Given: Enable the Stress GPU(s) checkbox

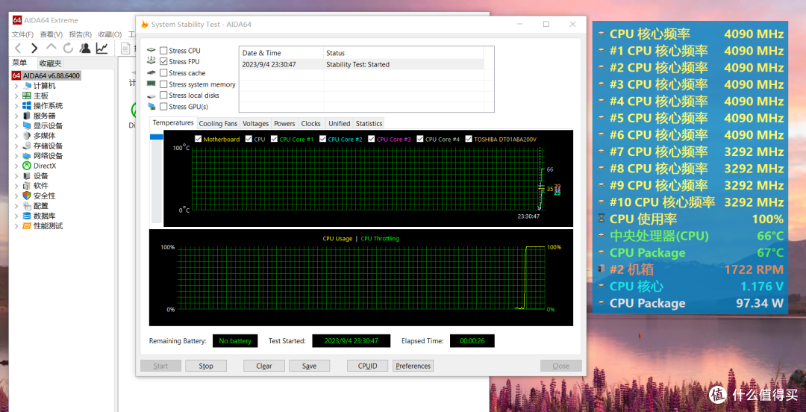Looking at the screenshot, I should point(163,107).
